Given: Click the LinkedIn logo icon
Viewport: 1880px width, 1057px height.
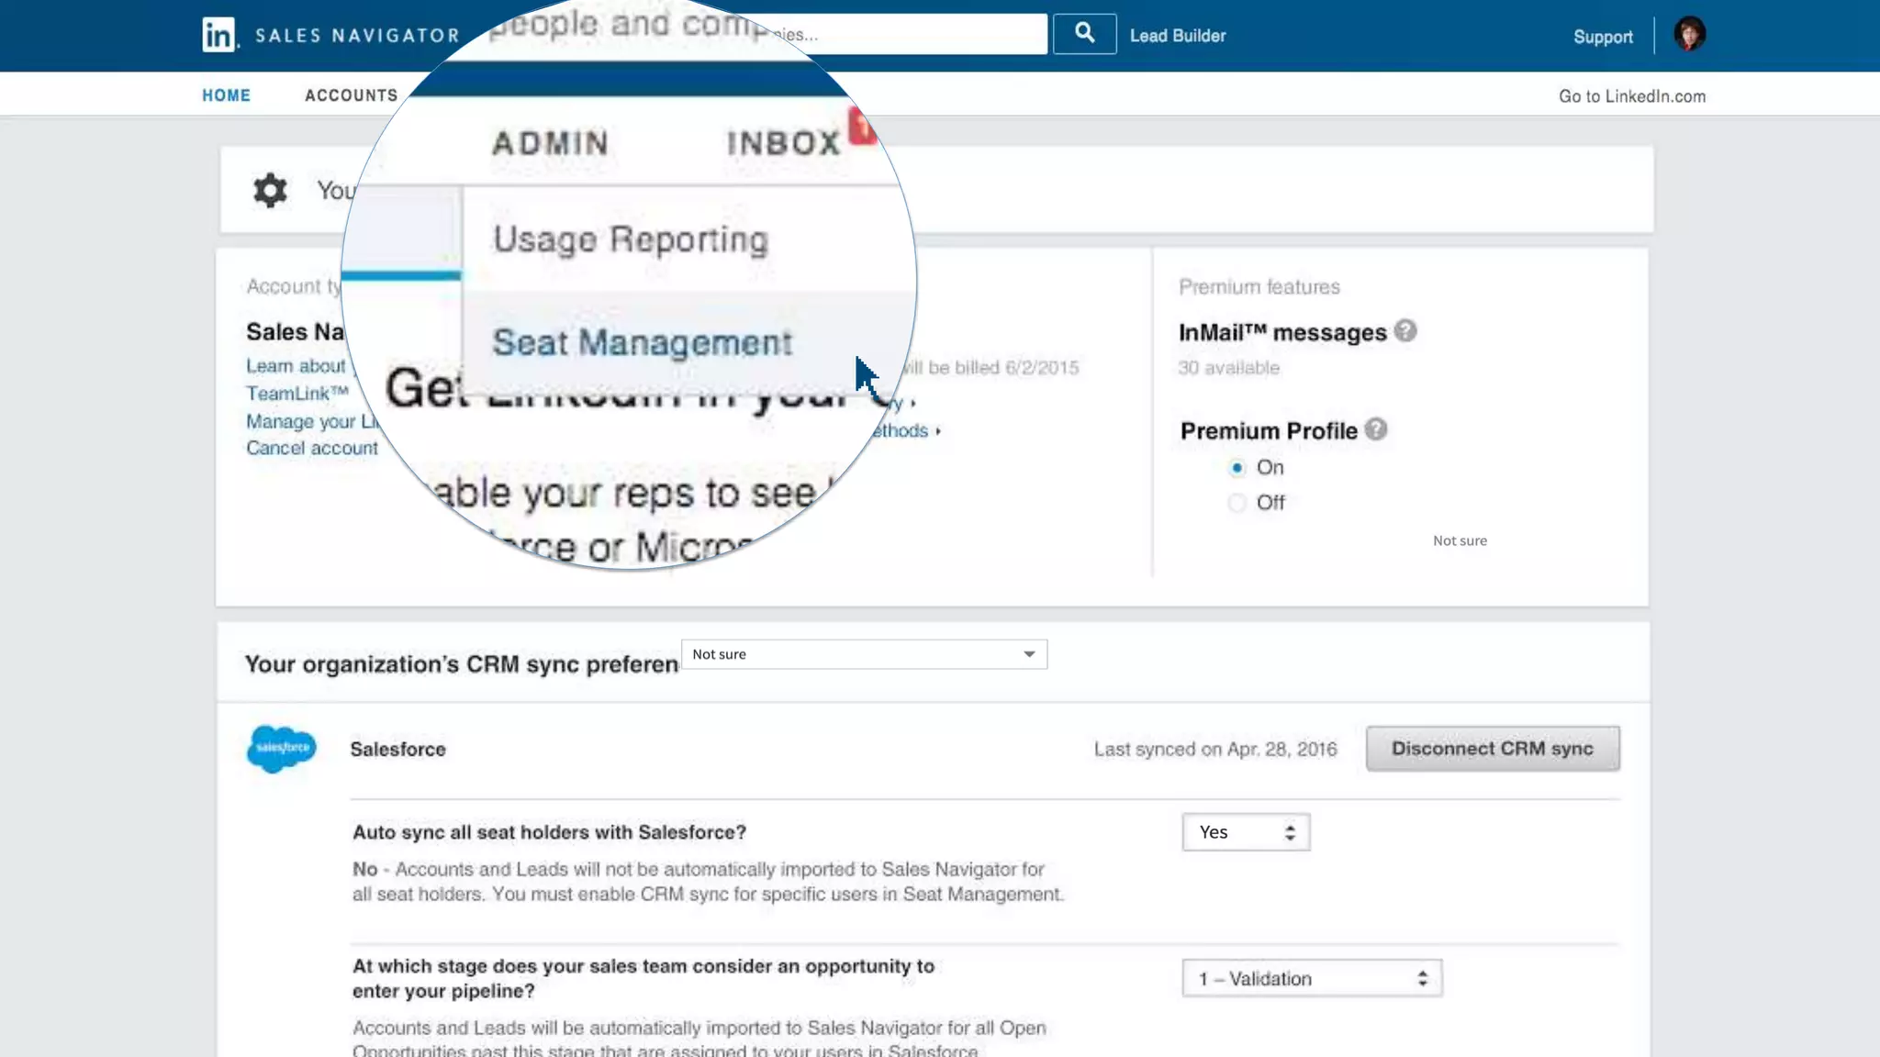Looking at the screenshot, I should coord(218,35).
